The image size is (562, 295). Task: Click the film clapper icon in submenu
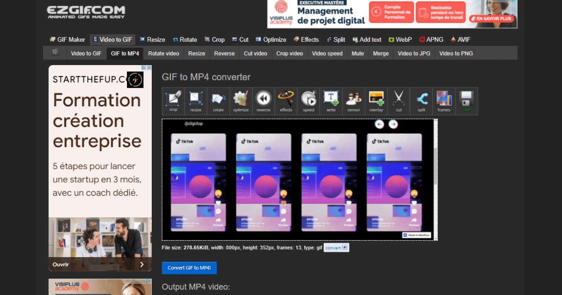point(55,53)
